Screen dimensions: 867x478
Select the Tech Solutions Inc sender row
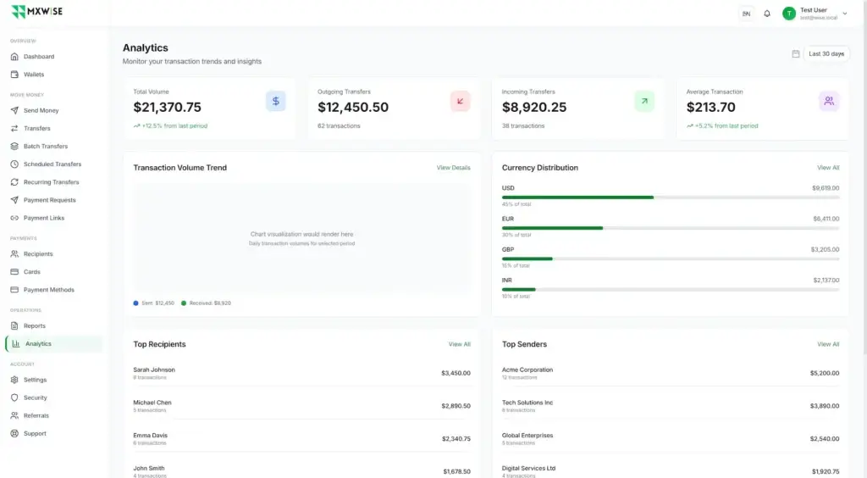point(671,405)
